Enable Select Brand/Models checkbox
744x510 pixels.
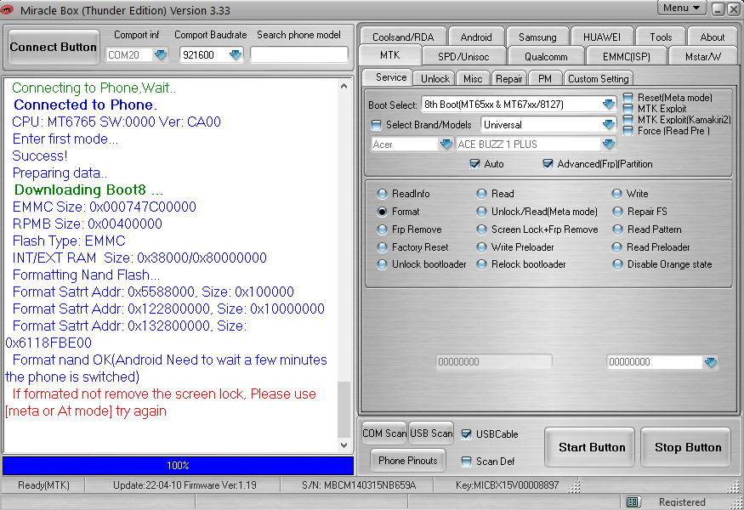click(x=377, y=125)
